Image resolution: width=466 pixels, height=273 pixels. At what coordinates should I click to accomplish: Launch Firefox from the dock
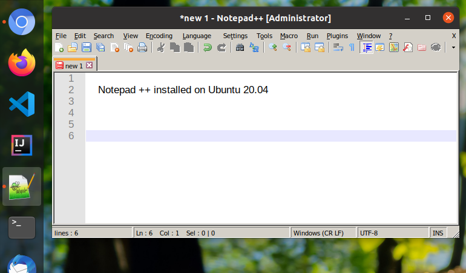[22, 63]
